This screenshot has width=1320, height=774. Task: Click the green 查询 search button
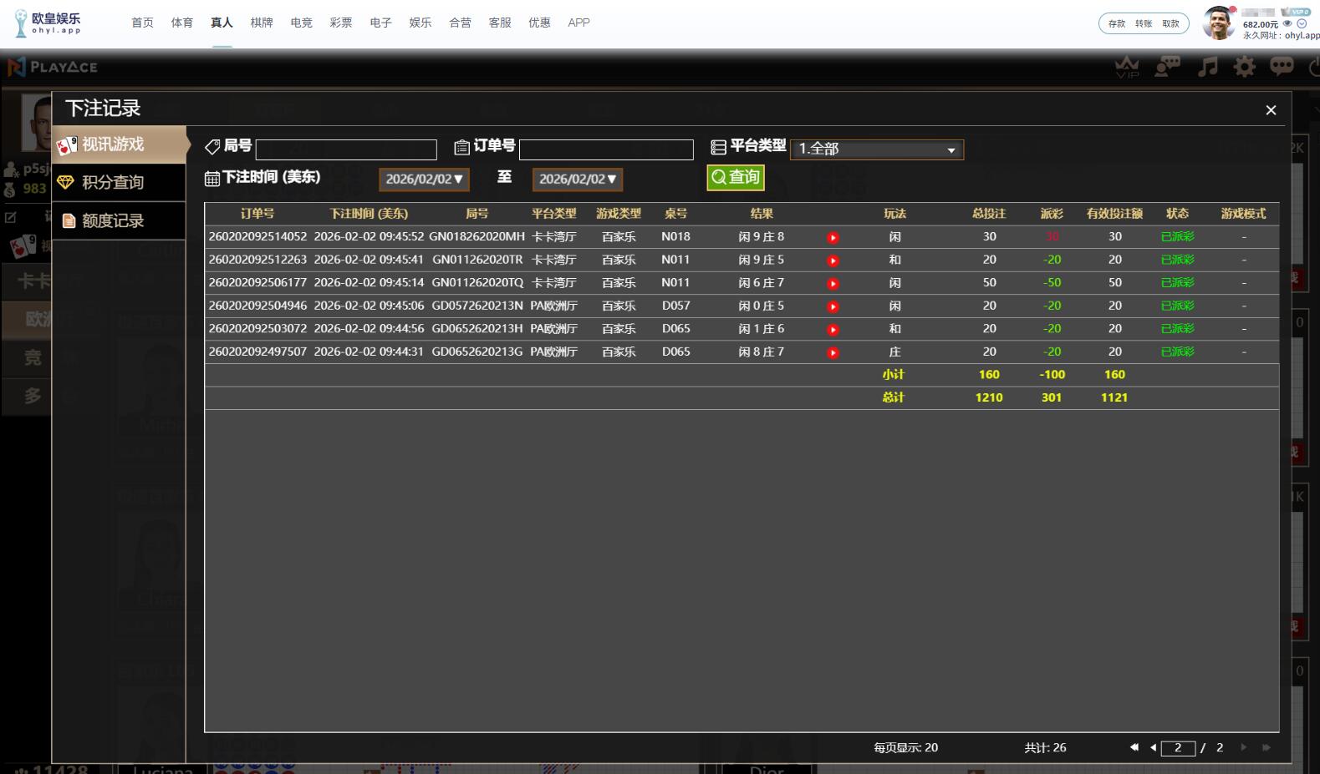[735, 177]
